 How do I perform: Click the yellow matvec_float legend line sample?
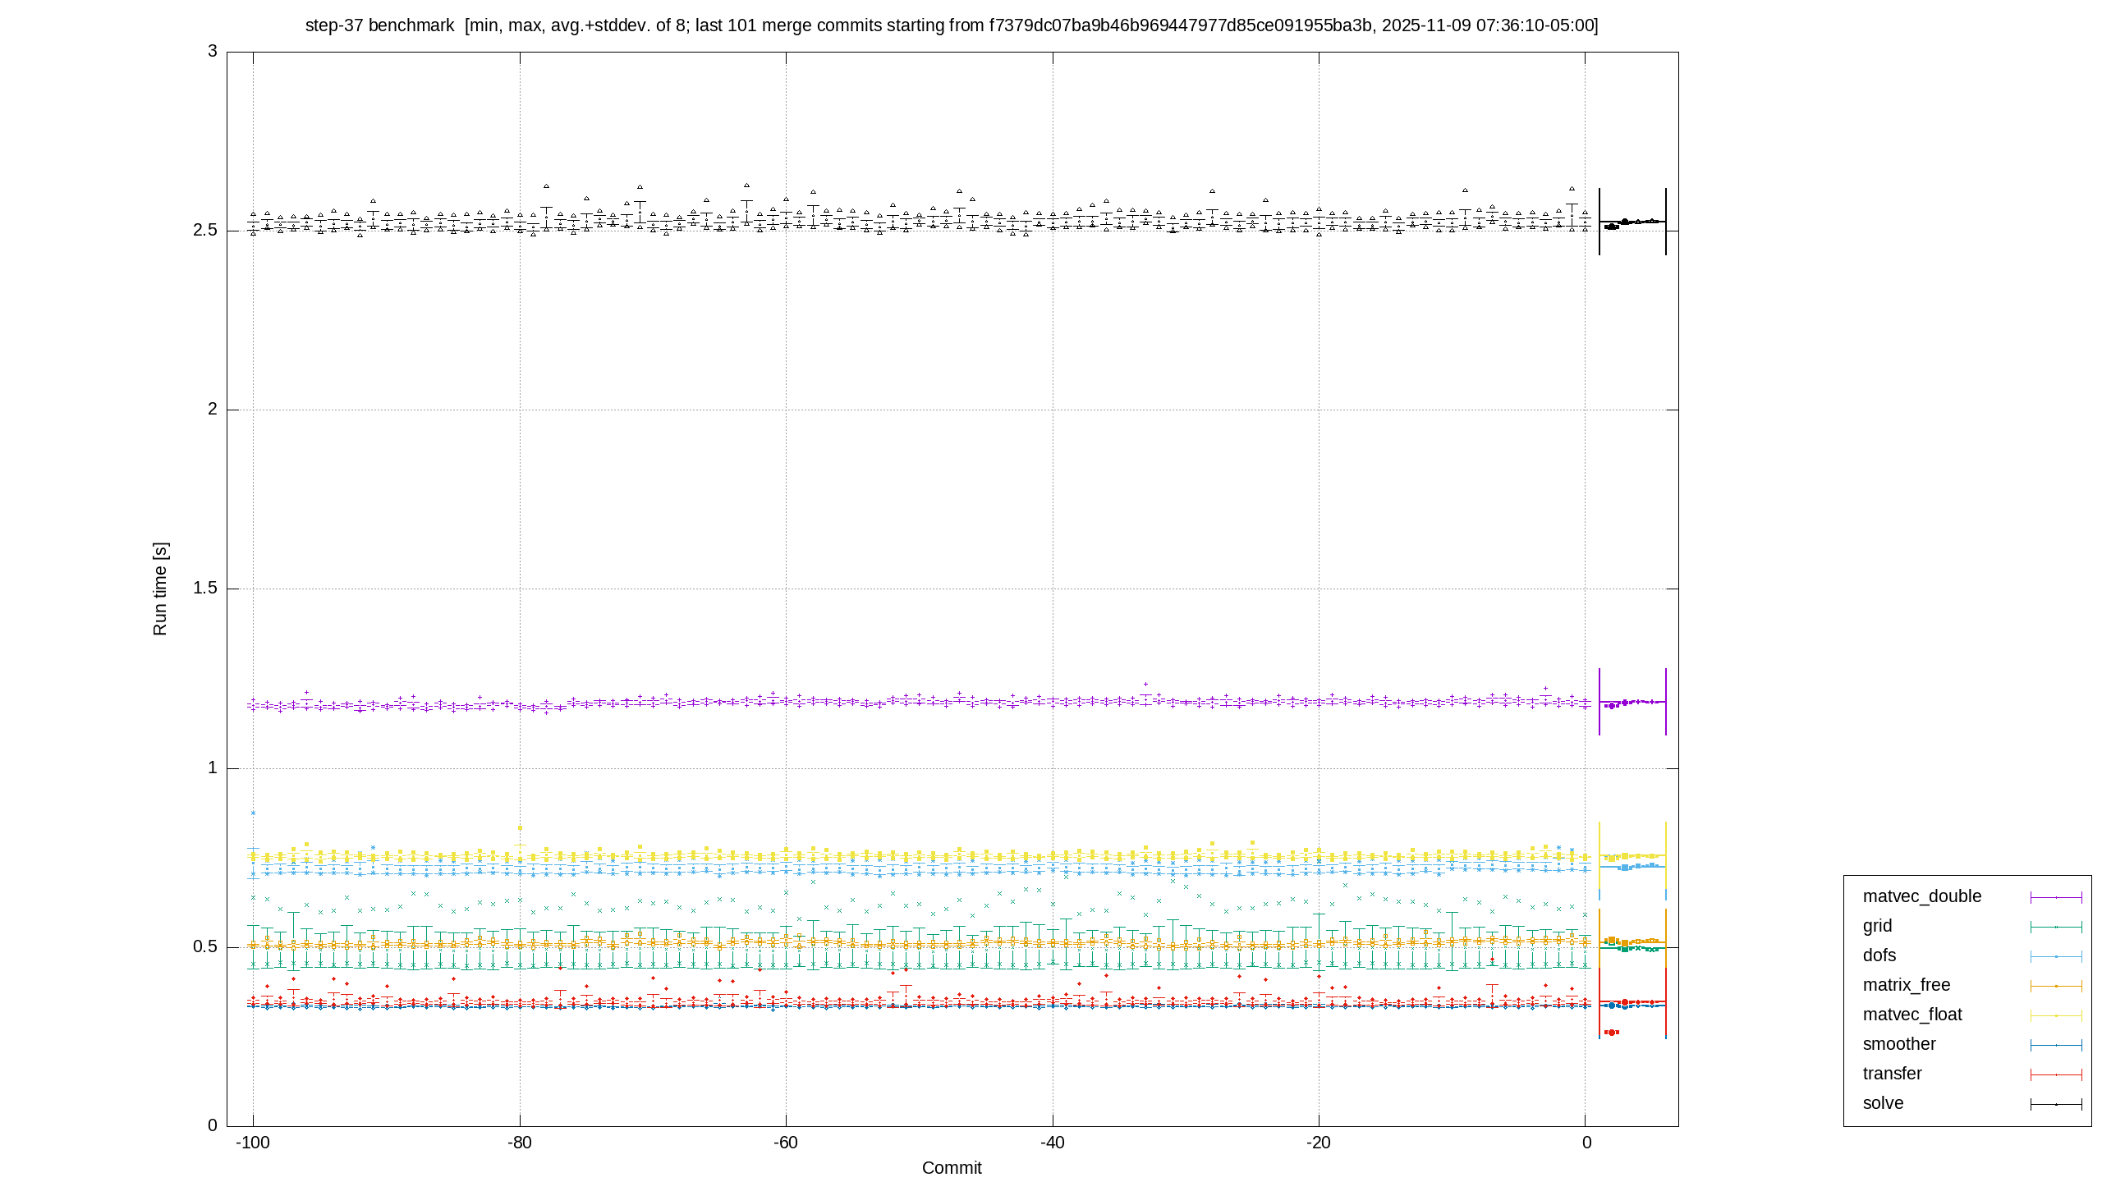2056,1015
